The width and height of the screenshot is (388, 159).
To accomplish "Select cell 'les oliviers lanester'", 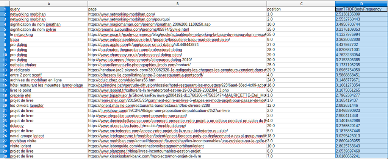I will pyautogui.click(x=49, y=106).
